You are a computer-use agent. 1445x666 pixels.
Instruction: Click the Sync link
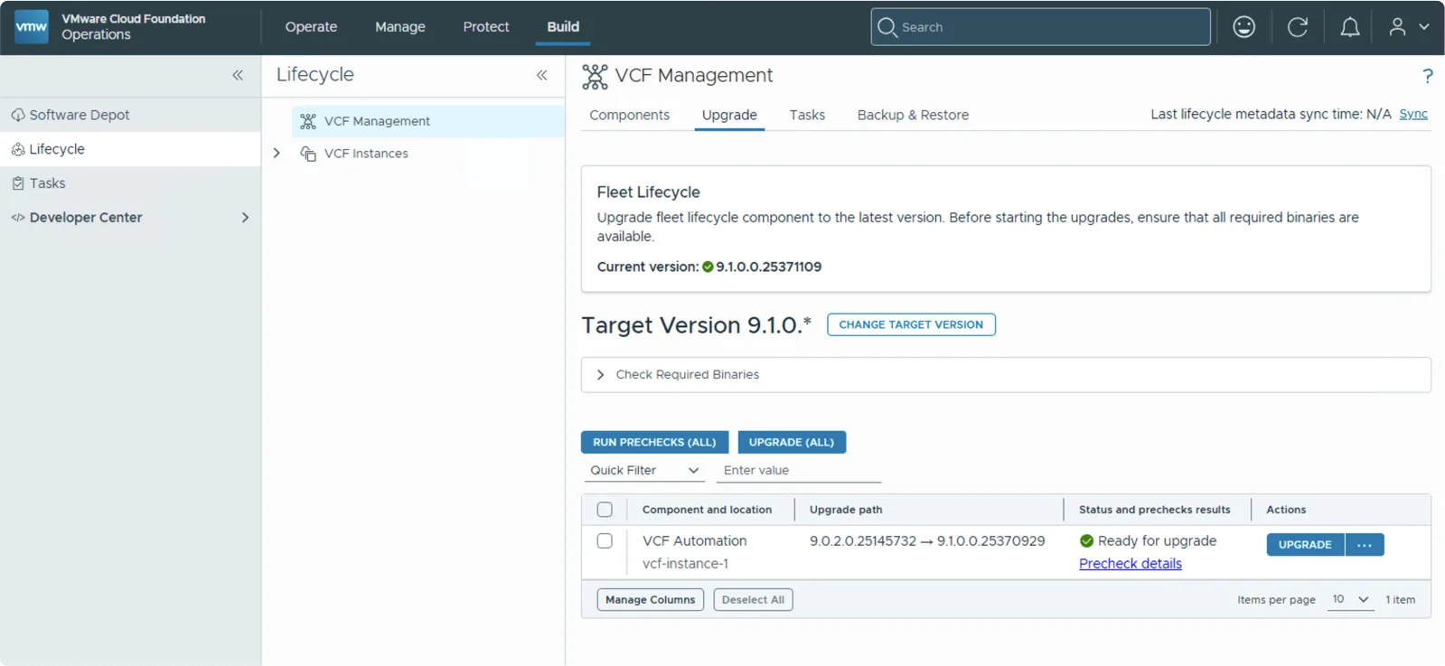1413,114
